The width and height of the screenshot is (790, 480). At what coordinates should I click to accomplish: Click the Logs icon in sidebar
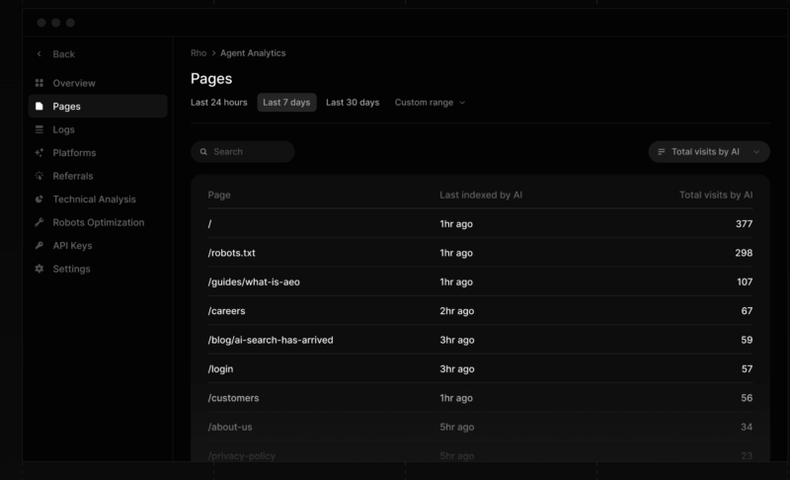[x=39, y=129]
